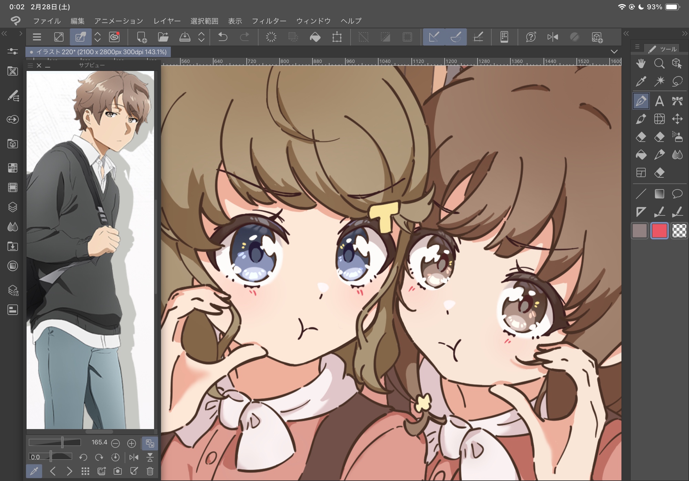Choose the Eyedropper tool in the tool palette
This screenshot has height=481, width=689.
[641, 82]
